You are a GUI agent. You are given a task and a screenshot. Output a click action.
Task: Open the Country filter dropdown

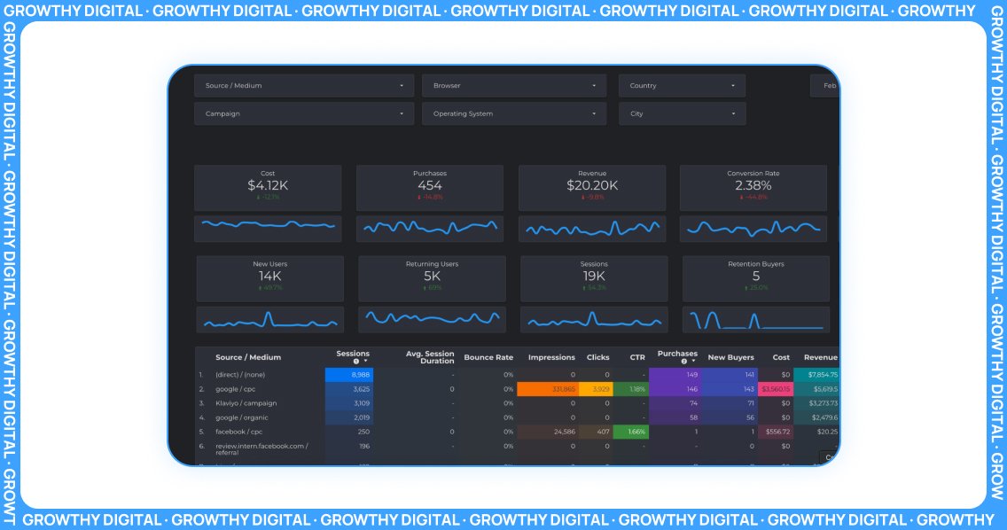tap(682, 86)
